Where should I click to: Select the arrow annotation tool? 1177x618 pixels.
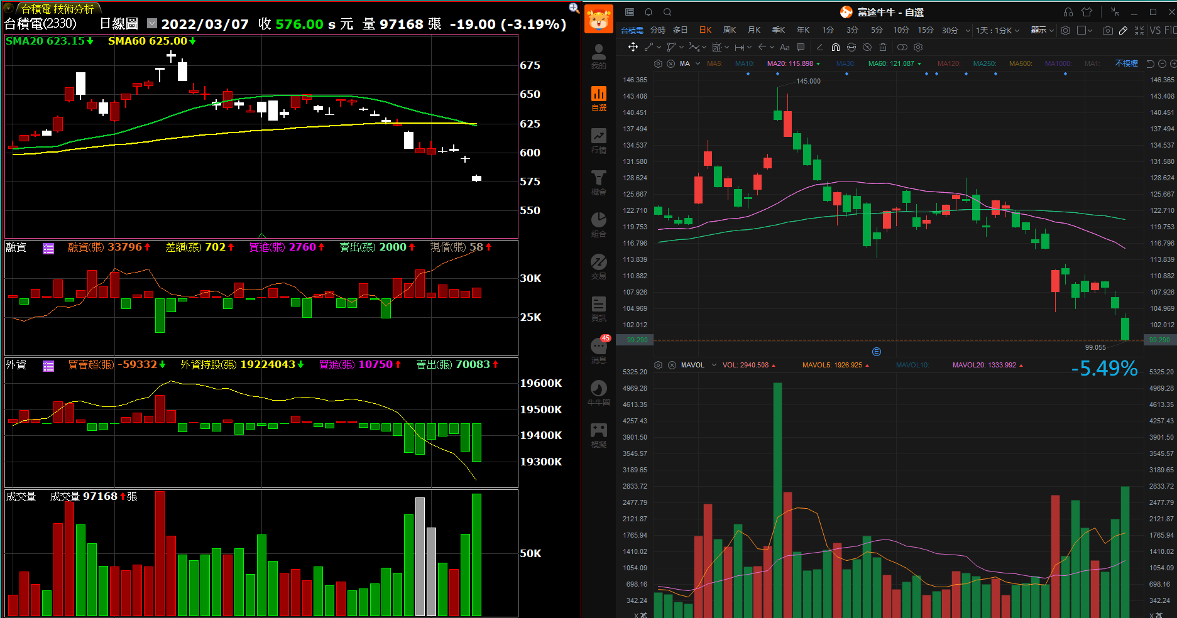(762, 47)
